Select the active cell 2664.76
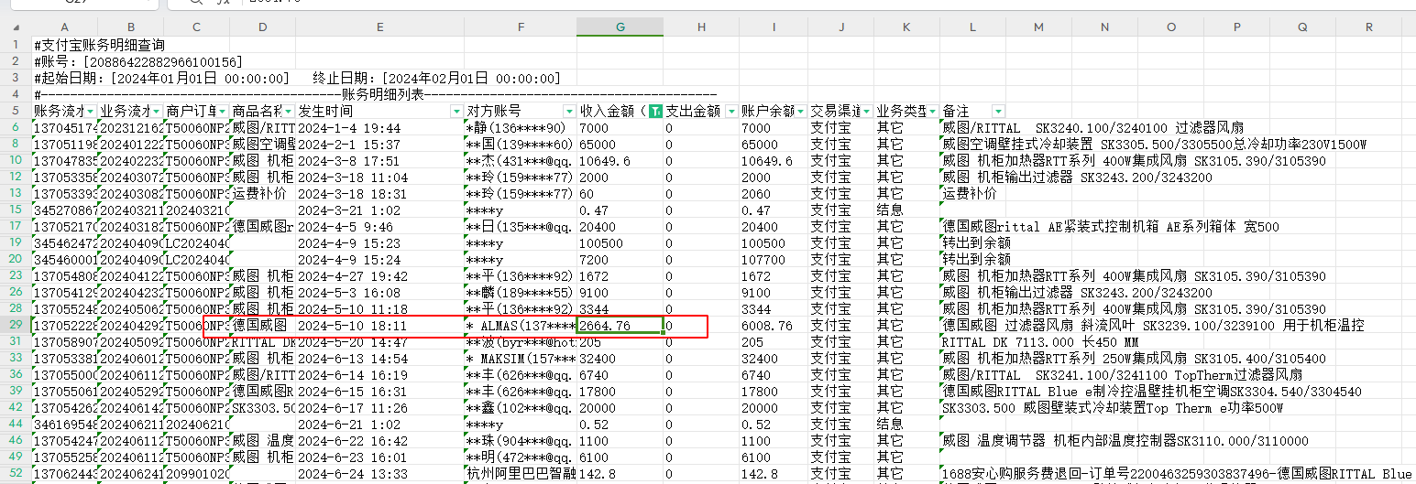This screenshot has width=1416, height=484. coord(620,325)
